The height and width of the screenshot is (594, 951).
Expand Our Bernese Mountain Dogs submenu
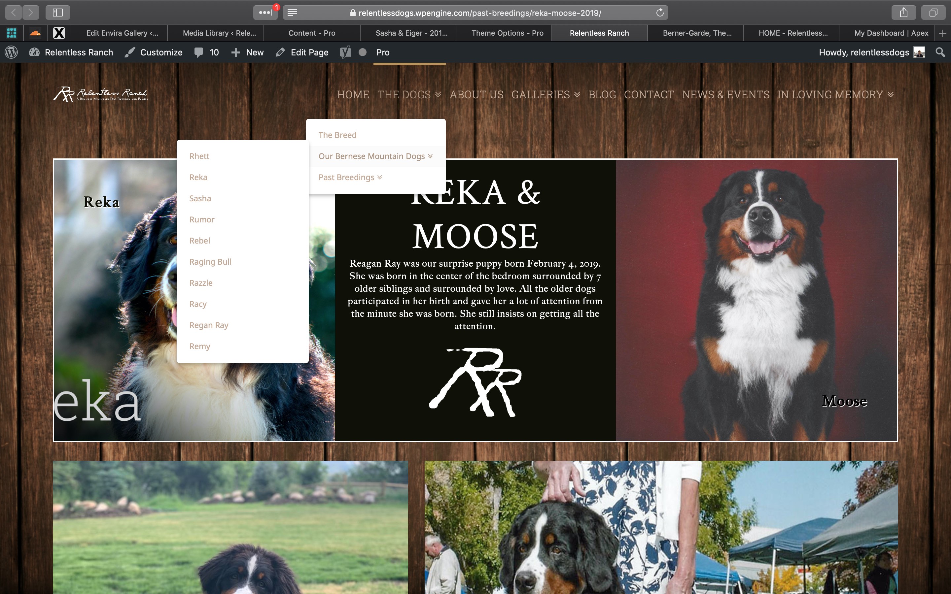pyautogui.click(x=376, y=156)
